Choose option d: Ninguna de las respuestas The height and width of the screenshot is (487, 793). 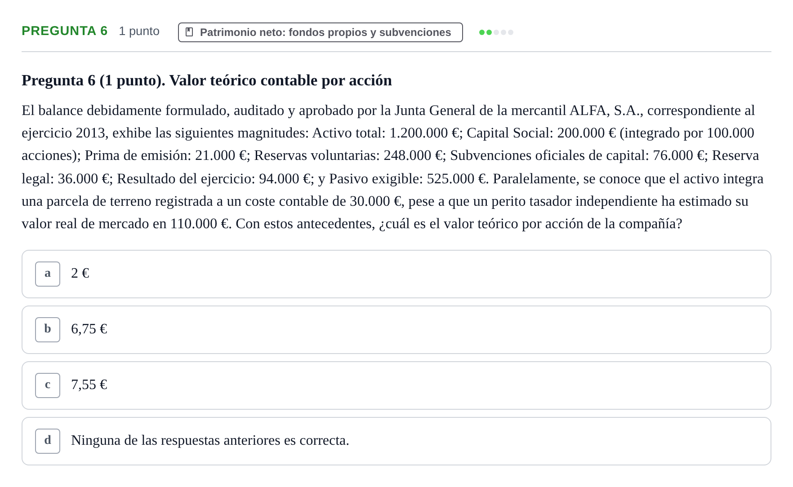(396, 441)
